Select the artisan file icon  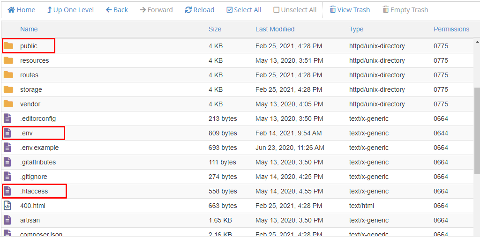7,220
